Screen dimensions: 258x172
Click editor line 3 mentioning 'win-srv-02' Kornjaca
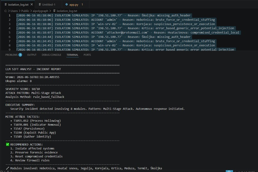(x=116, y=24)
